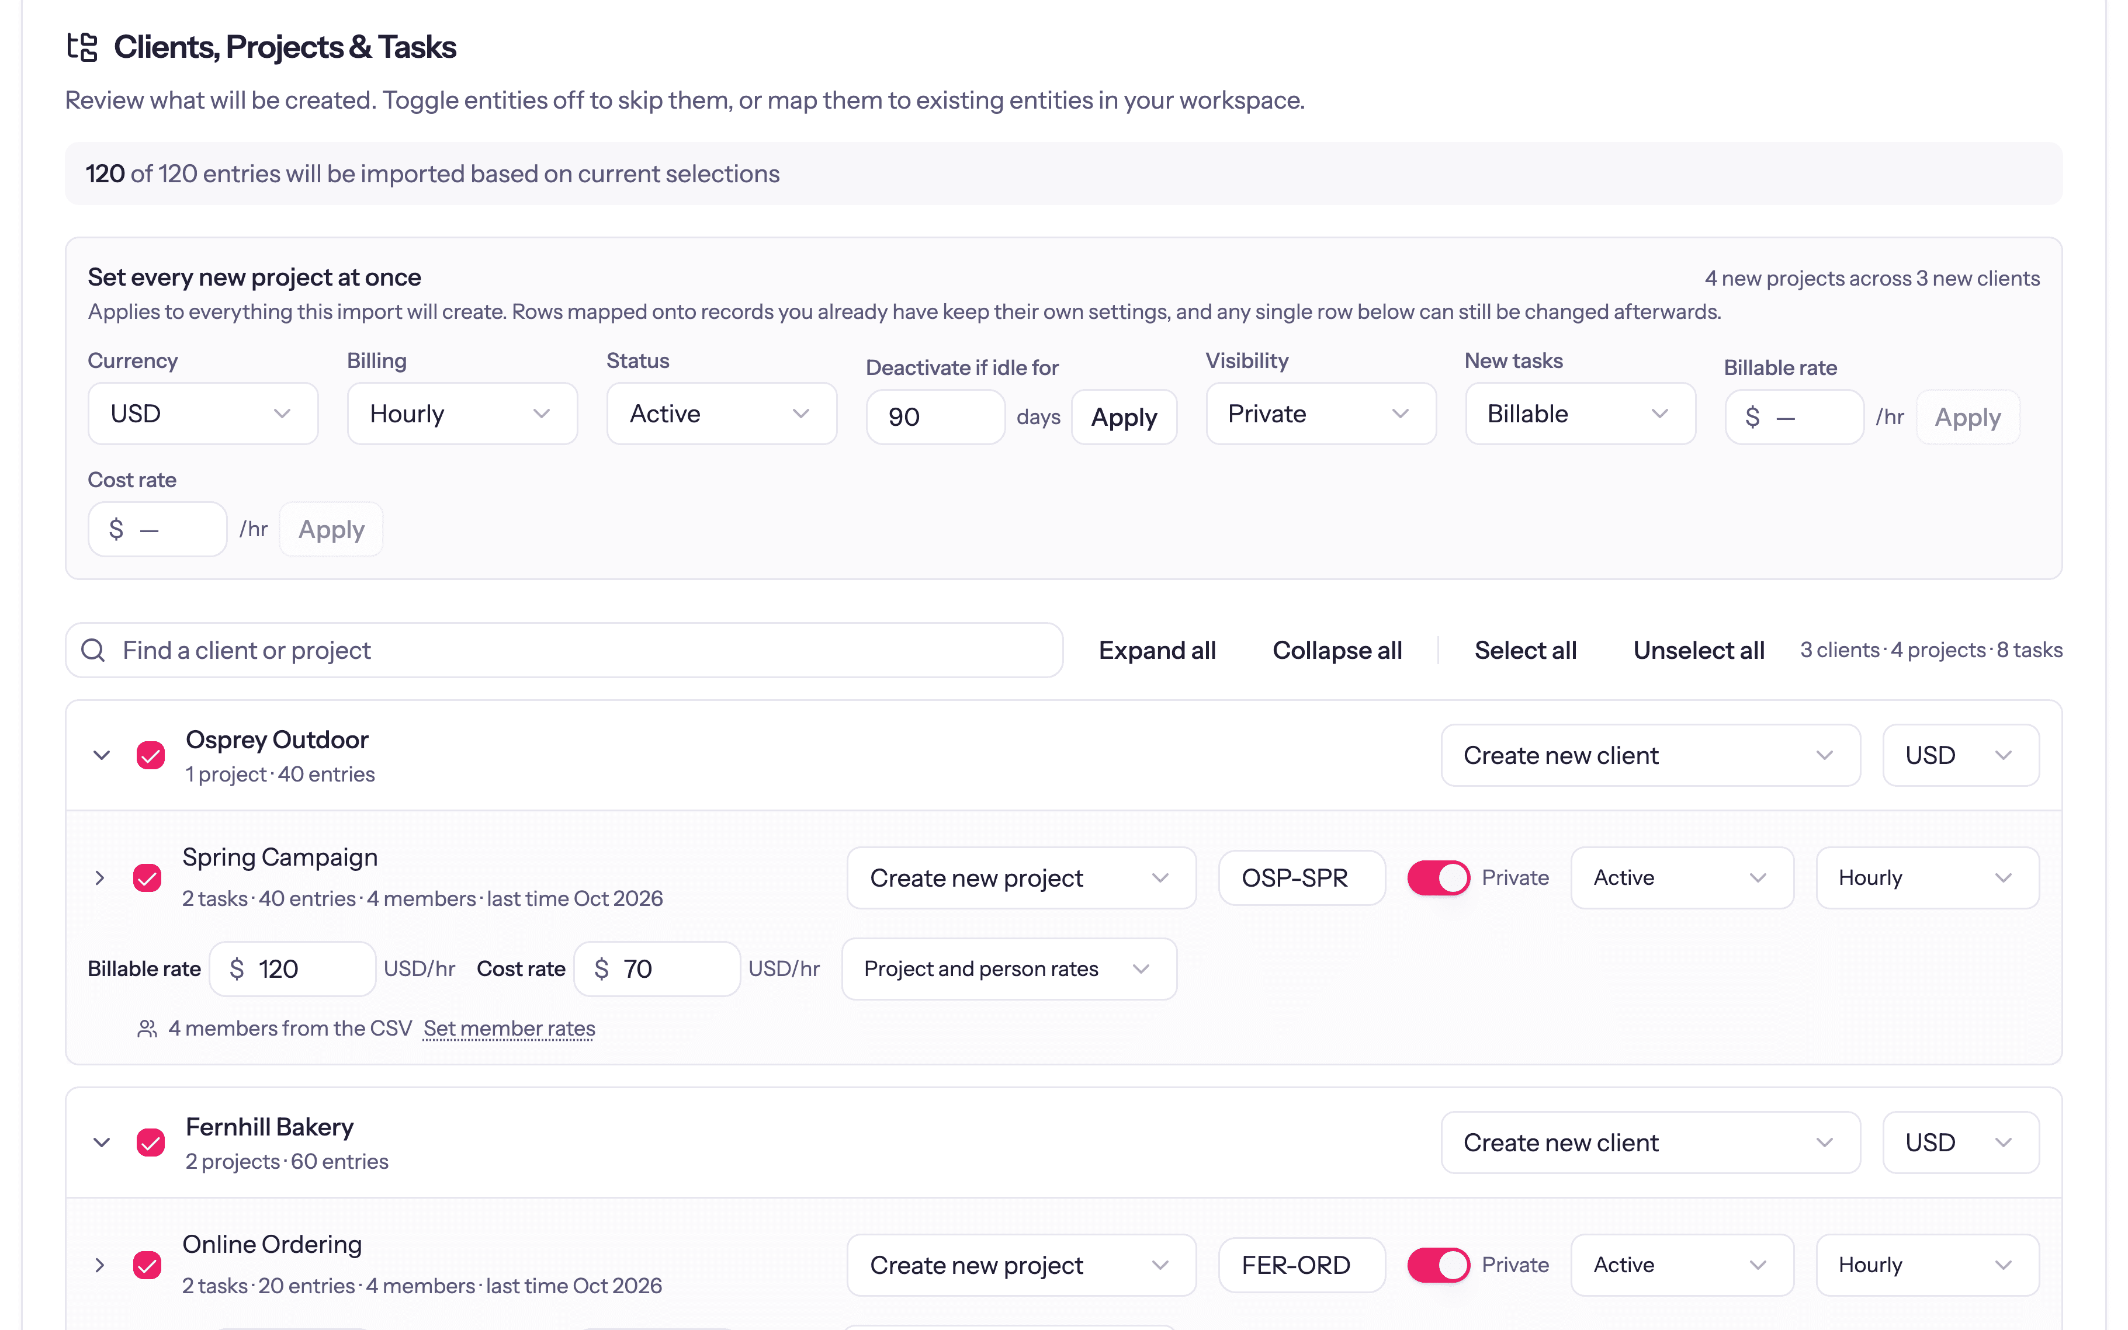The image size is (2128, 1330).
Task: Click the '120 of 120 entries' import banner
Action: click(x=1063, y=173)
